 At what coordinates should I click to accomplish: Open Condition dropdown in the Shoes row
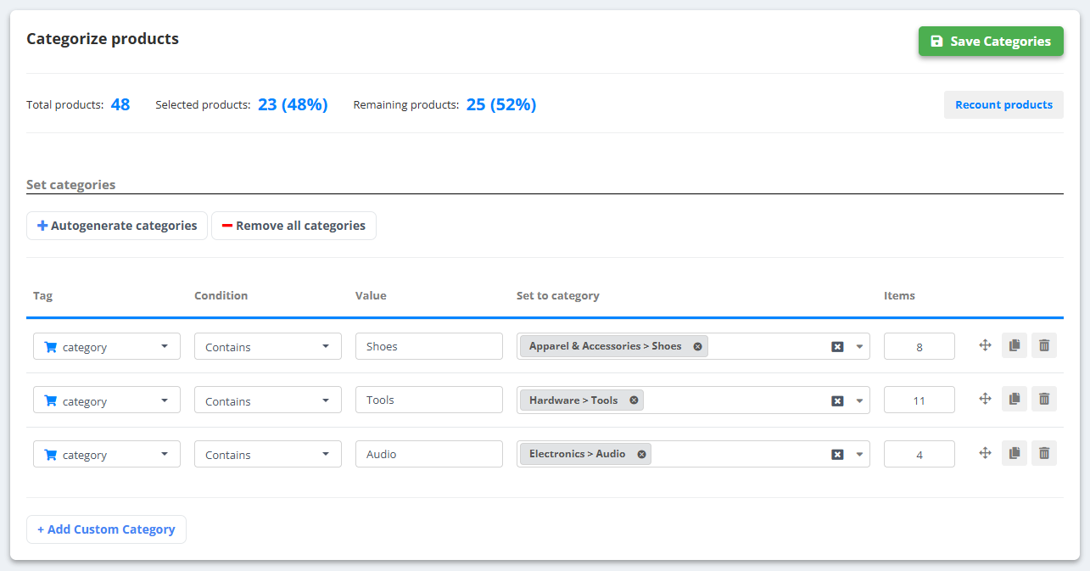pyautogui.click(x=268, y=346)
